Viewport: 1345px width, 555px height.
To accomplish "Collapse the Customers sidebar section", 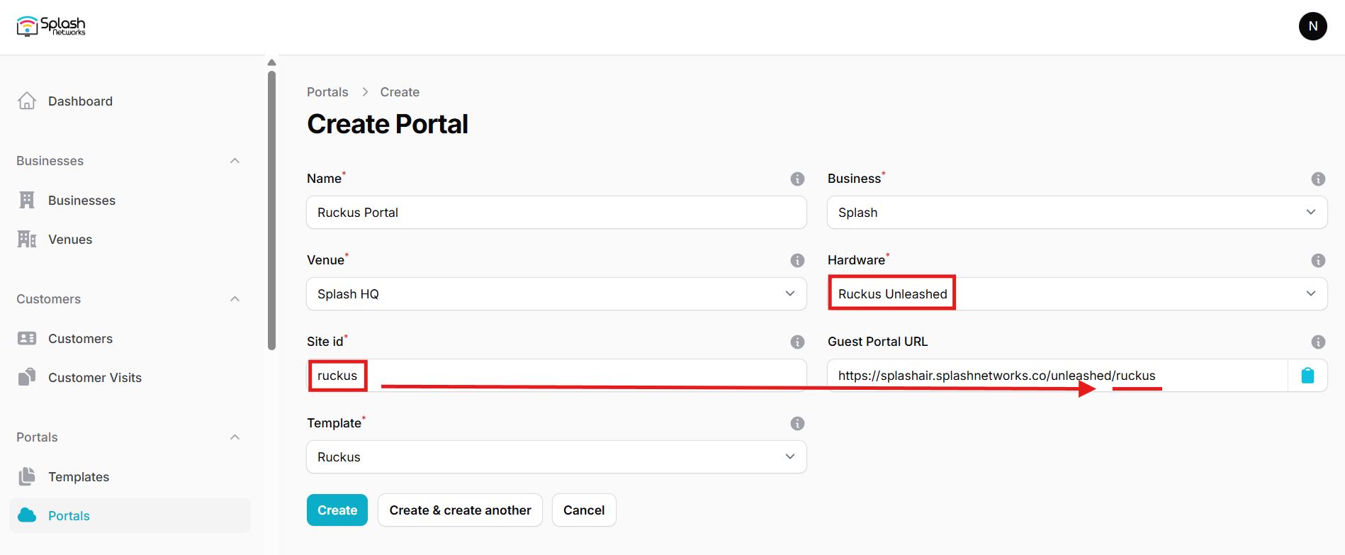I will pos(235,299).
